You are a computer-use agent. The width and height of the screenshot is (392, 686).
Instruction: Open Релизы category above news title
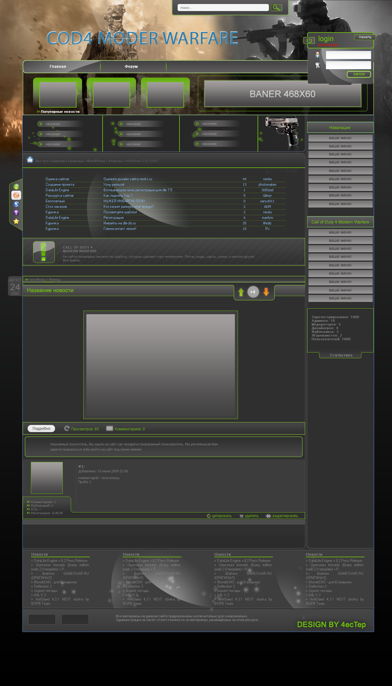(x=55, y=280)
